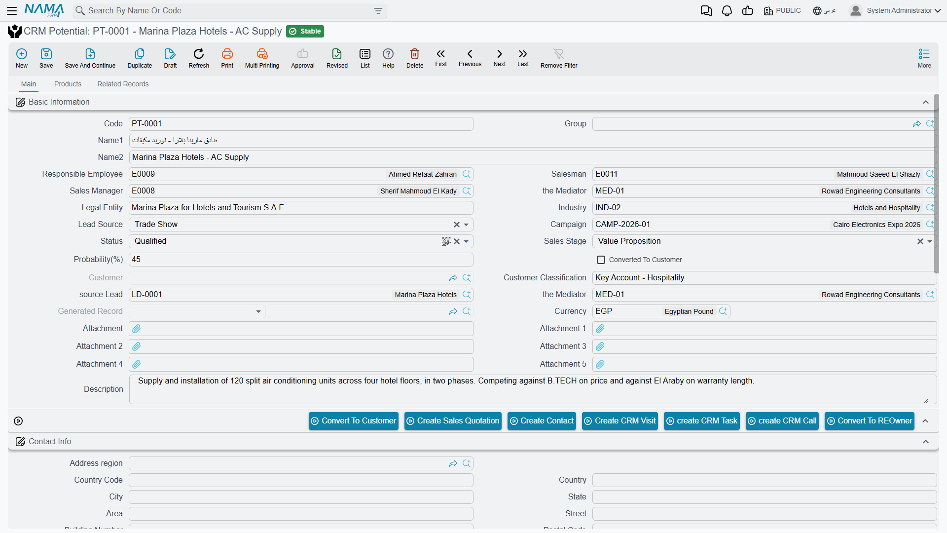This screenshot has width=947, height=533.
Task: Open search filter options icon
Action: [x=378, y=11]
